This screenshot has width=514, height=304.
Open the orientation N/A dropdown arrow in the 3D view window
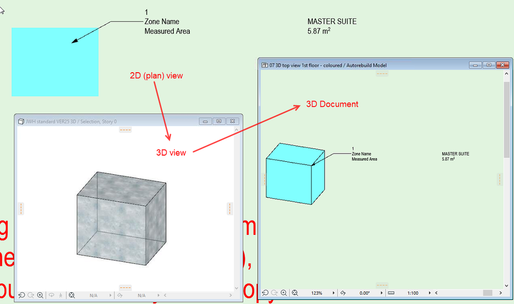tap(158, 295)
